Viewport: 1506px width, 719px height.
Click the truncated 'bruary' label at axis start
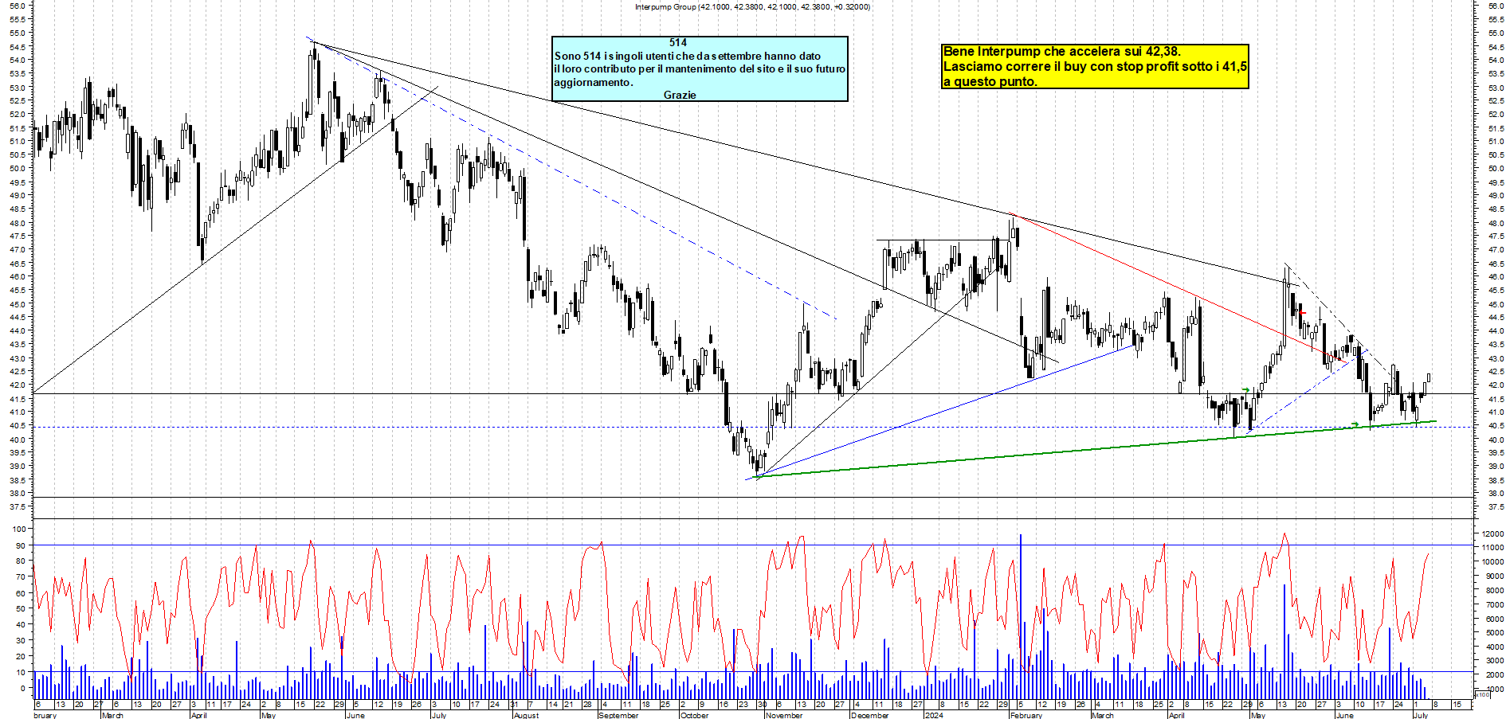[x=45, y=715]
